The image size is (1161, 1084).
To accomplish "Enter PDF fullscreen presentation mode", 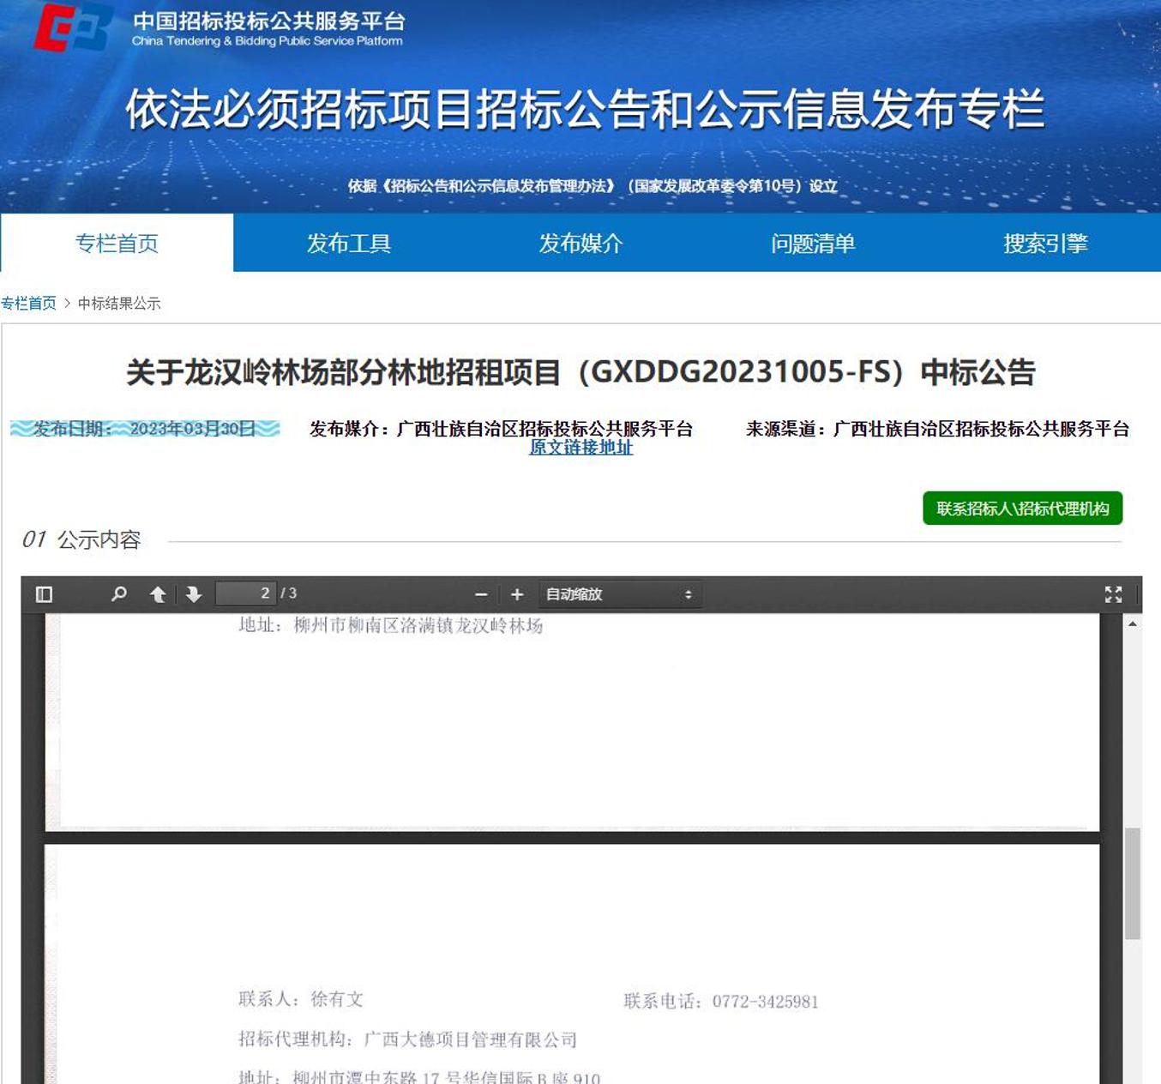I will 1113,594.
